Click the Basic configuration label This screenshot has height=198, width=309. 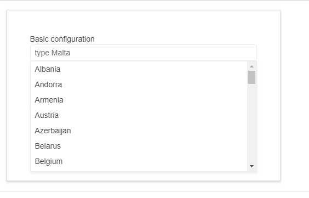pyautogui.click(x=62, y=39)
